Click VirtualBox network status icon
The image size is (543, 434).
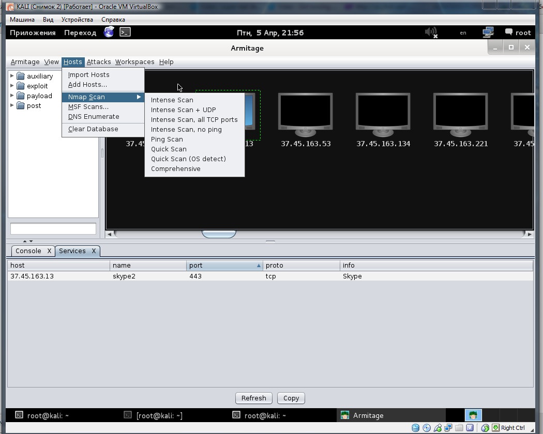pos(448,428)
